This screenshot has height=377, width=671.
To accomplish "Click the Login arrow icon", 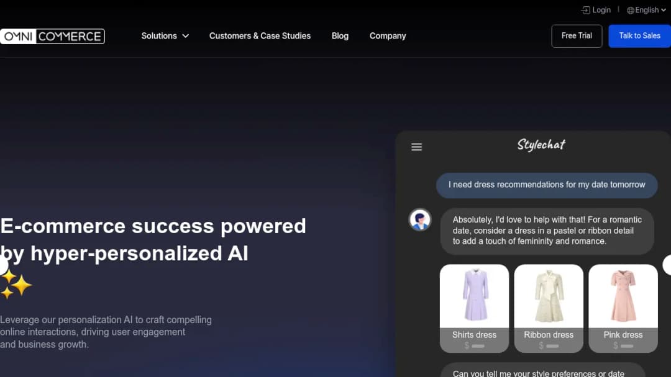I will [585, 11].
